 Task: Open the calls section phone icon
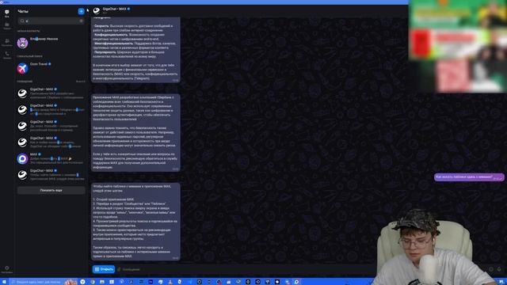7,55
